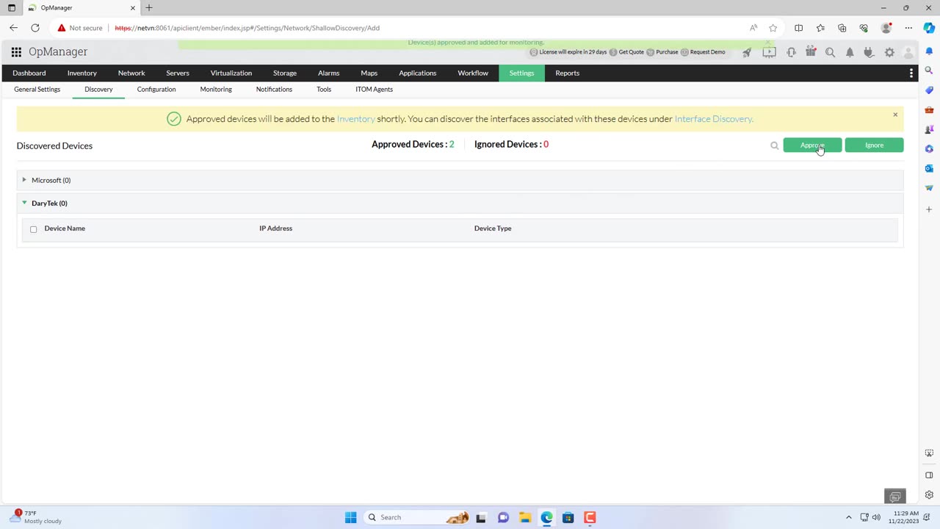Click search icon beside Approve button
The width and height of the screenshot is (940, 529).
[774, 145]
